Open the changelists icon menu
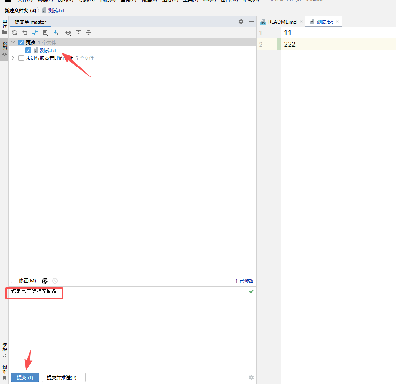The width and height of the screenshot is (396, 384). click(45, 33)
